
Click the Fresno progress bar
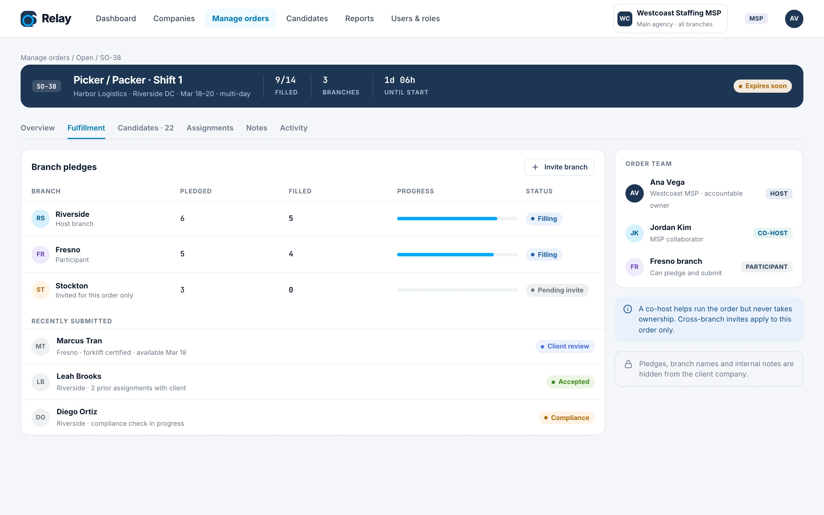coord(457,255)
